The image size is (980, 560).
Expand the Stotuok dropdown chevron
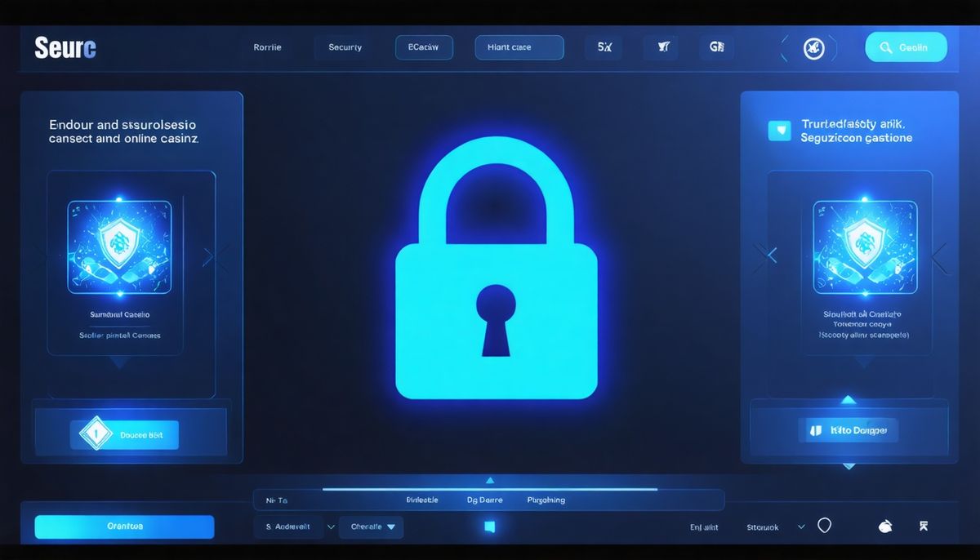coord(800,527)
